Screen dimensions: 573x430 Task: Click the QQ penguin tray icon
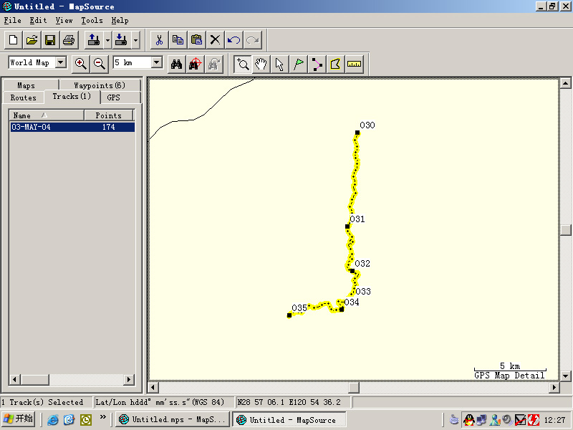(x=468, y=420)
